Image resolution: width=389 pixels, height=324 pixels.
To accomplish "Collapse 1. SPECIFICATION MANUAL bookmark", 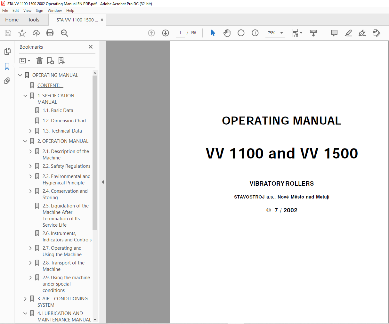I will [25, 96].
